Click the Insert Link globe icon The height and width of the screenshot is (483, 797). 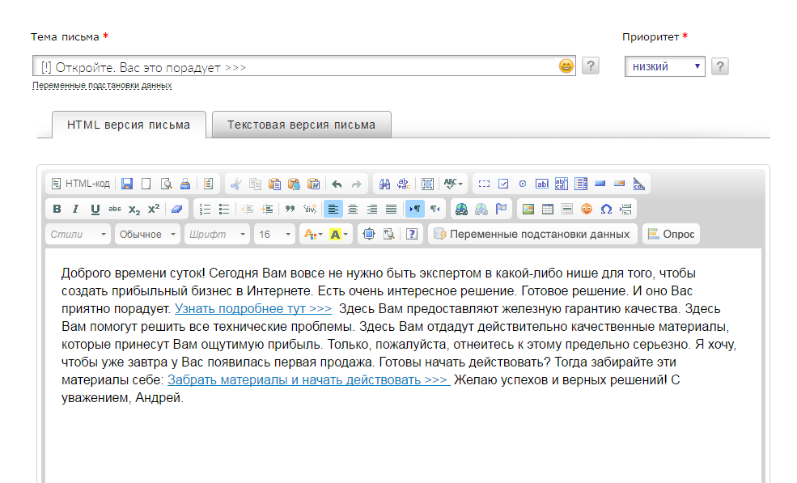tap(461, 209)
